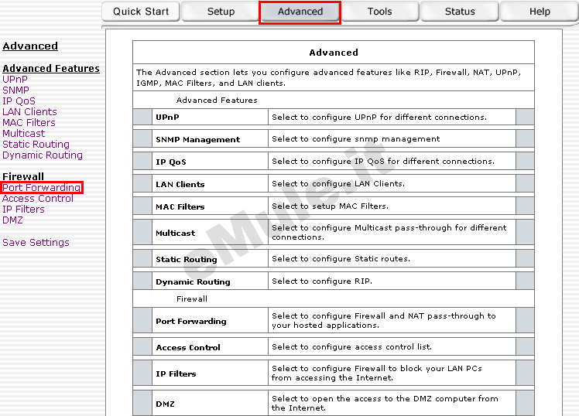The width and height of the screenshot is (579, 416).
Task: Click 'Select to configure snmp management' text
Action: [x=355, y=139]
